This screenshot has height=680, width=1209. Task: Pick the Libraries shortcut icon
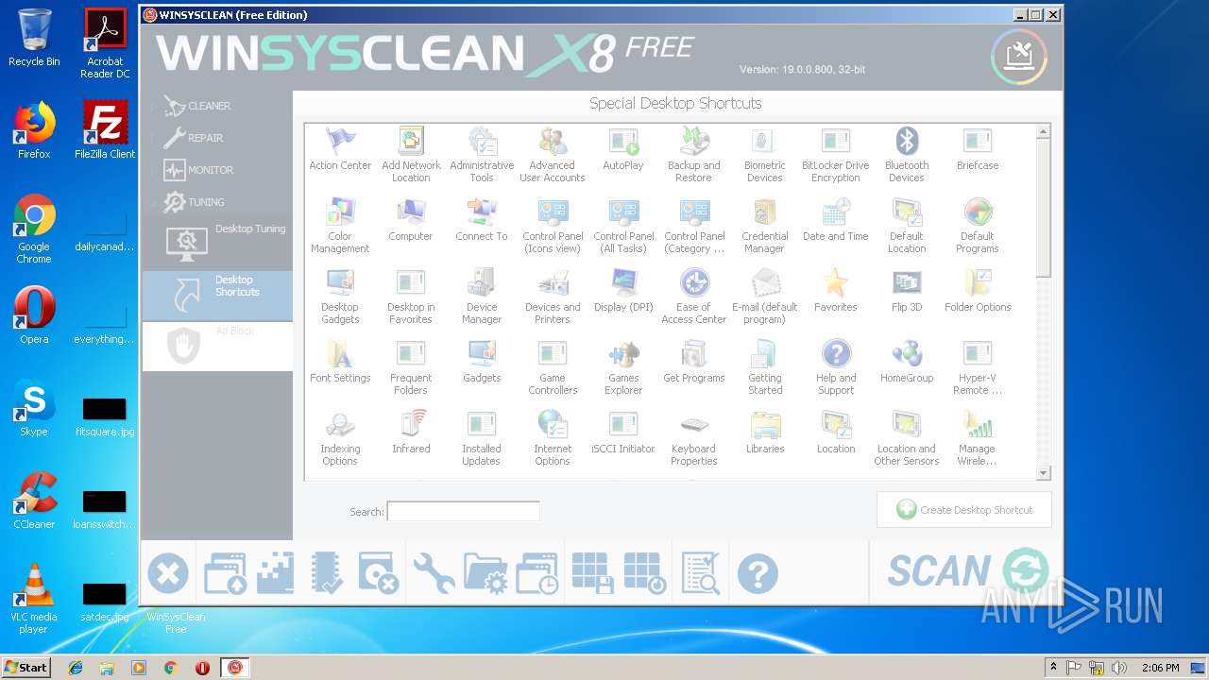[765, 425]
